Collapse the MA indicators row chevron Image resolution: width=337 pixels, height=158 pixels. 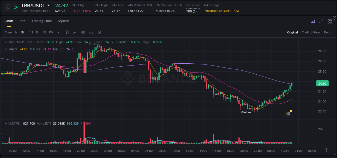tap(6, 49)
